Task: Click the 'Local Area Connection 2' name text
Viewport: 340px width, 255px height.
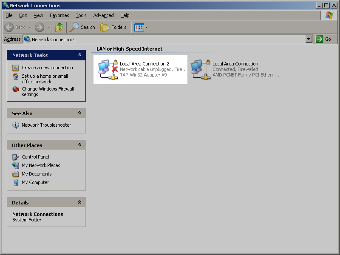Action: pos(144,64)
